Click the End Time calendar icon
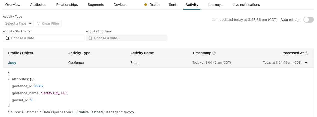Screen dimensions: 317x117 pos(90,38)
